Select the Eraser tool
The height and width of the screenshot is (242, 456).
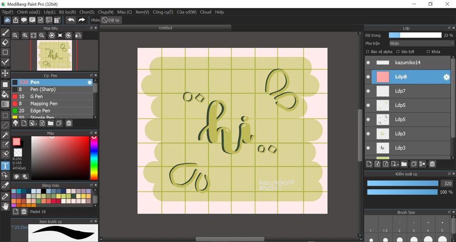click(x=5, y=42)
